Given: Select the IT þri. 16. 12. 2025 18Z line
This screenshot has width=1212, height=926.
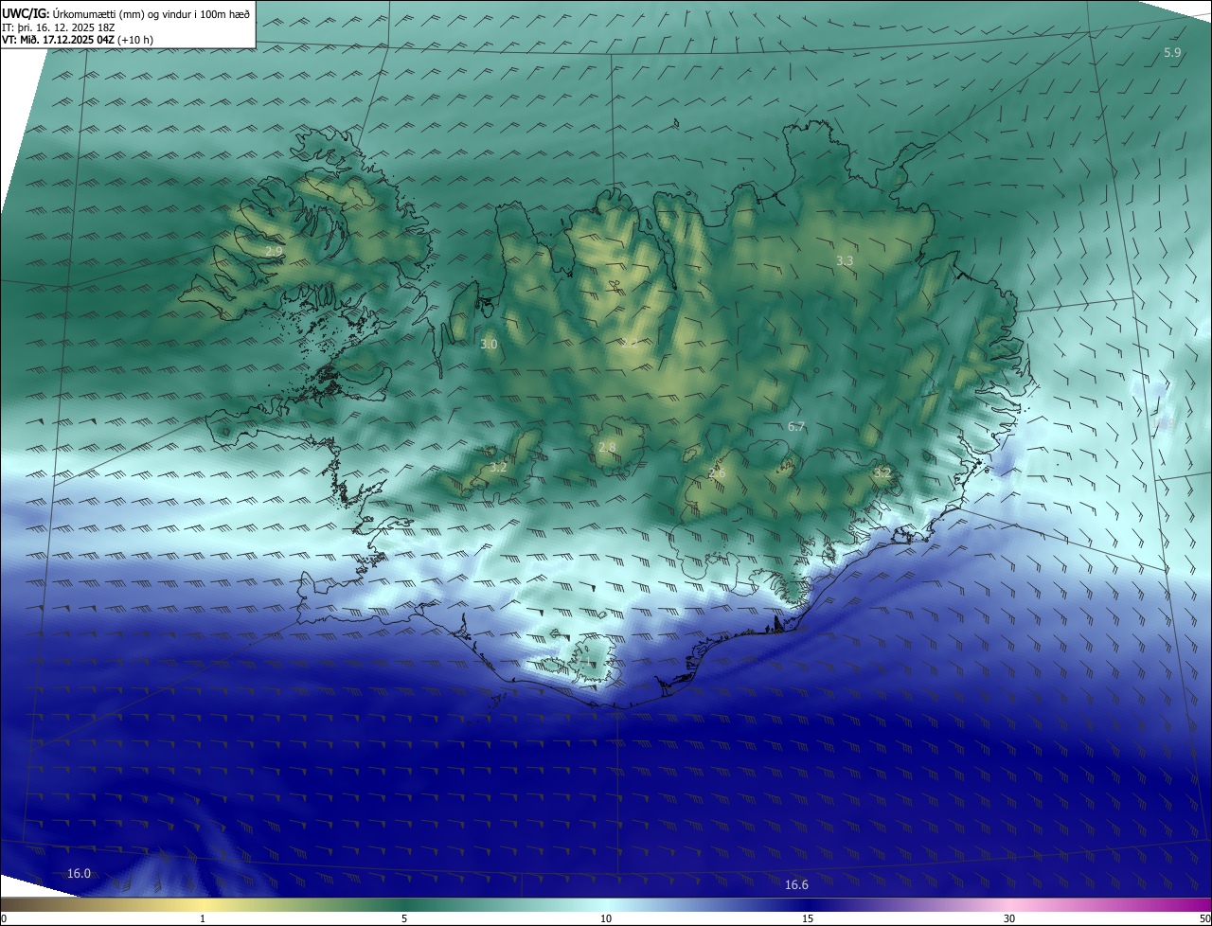Looking at the screenshot, I should click(x=59, y=27).
